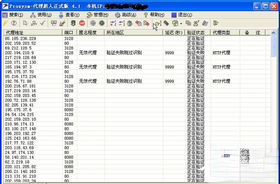The width and height of the screenshot is (280, 184).
Task: Sort by 验证状态 column header
Action: coord(197,33)
